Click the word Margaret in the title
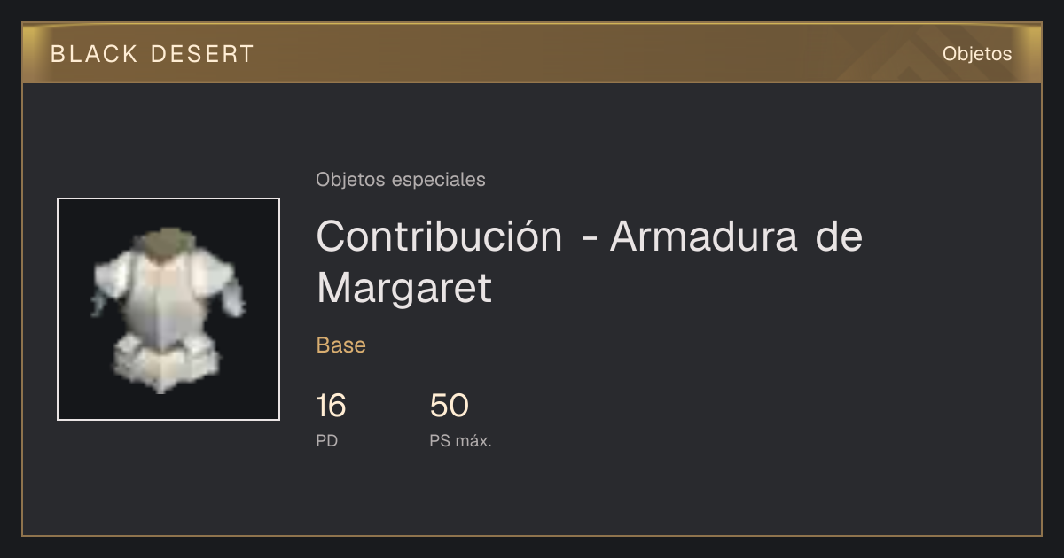The image size is (1064, 558). pyautogui.click(x=404, y=288)
